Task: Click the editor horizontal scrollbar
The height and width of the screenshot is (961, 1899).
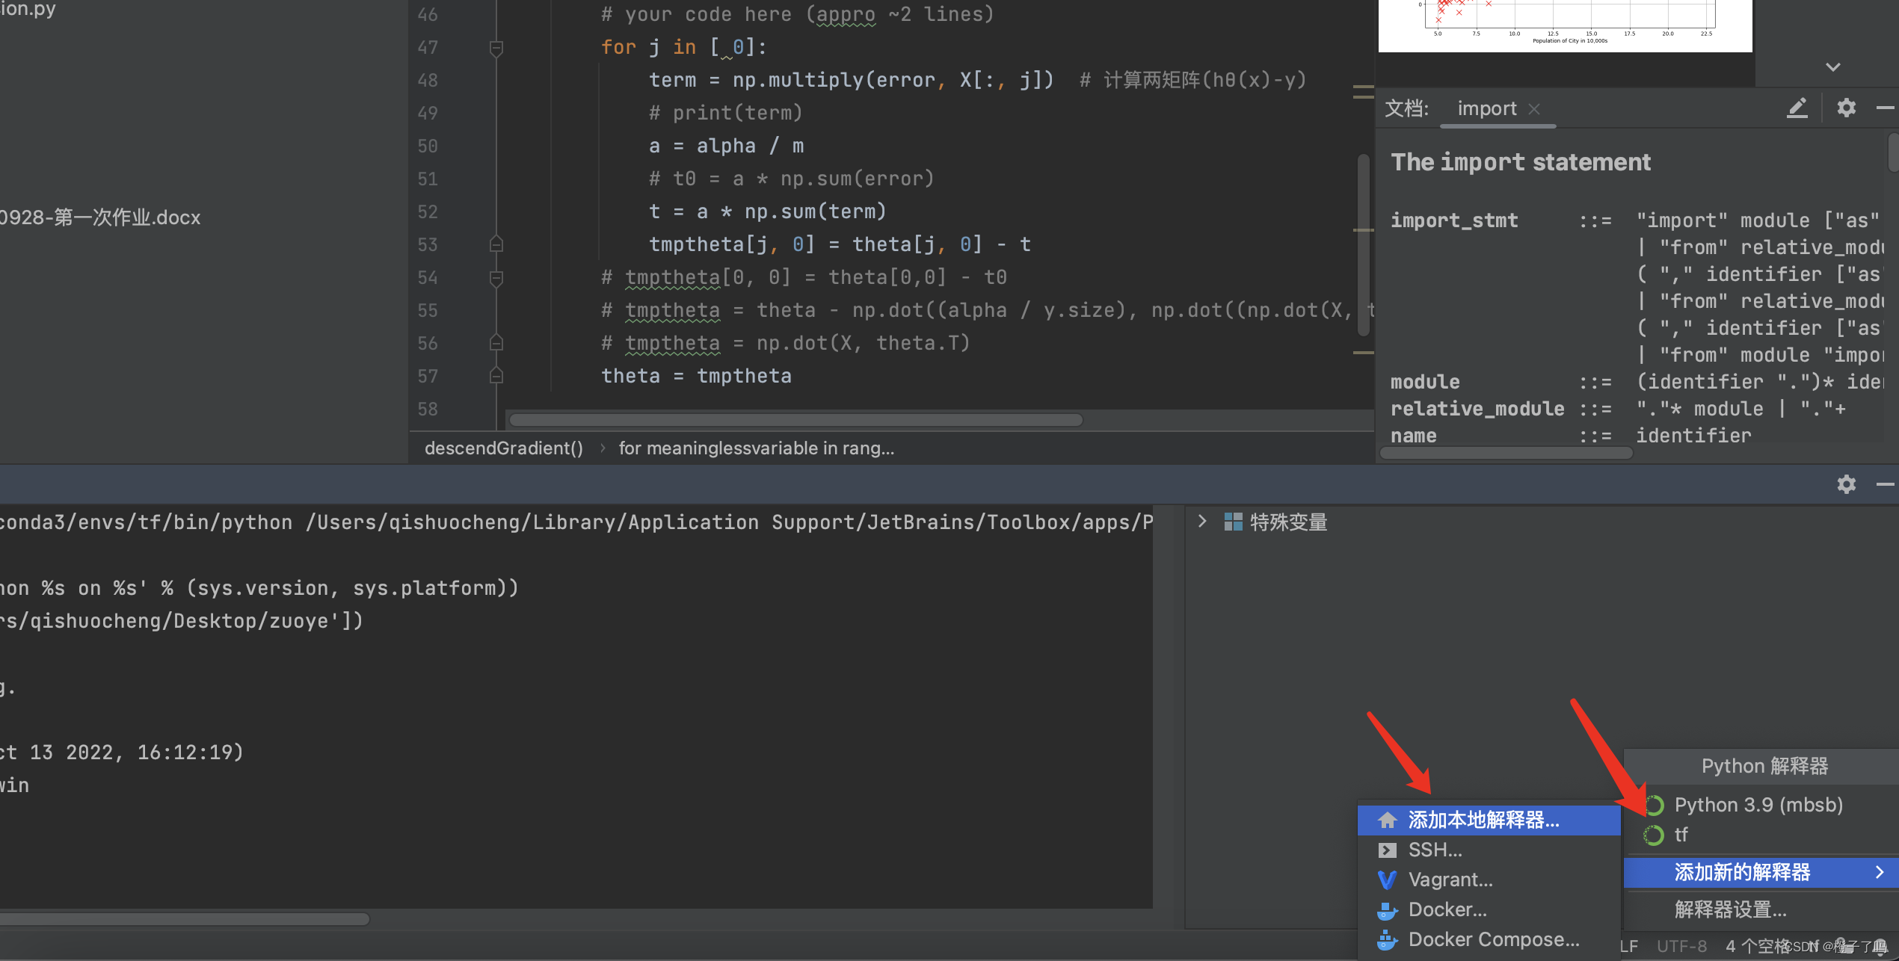Action: [x=795, y=420]
